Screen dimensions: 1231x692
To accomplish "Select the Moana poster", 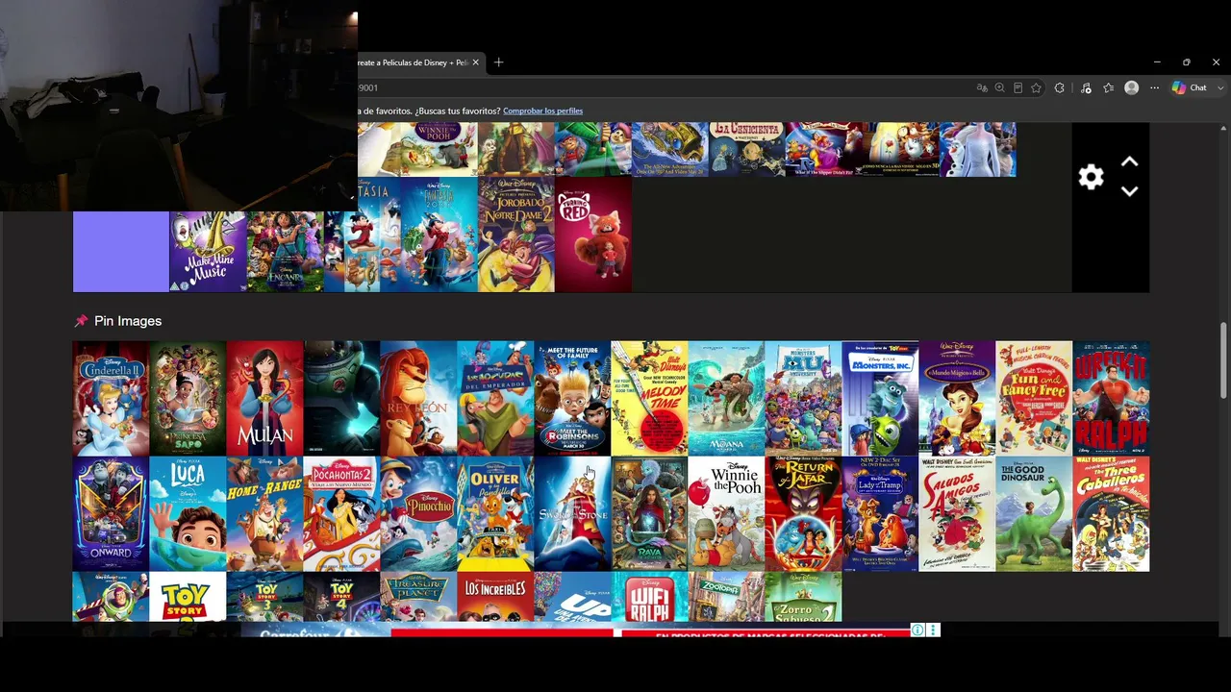I will tap(726, 399).
